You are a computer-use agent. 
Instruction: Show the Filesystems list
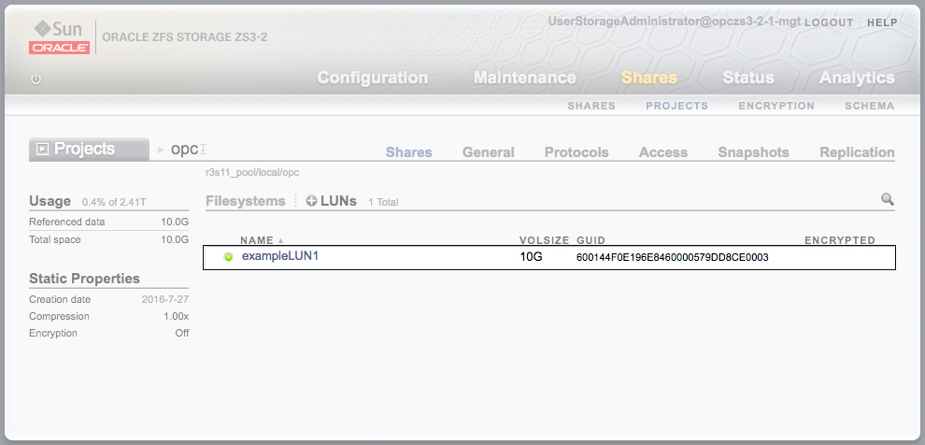tap(246, 201)
